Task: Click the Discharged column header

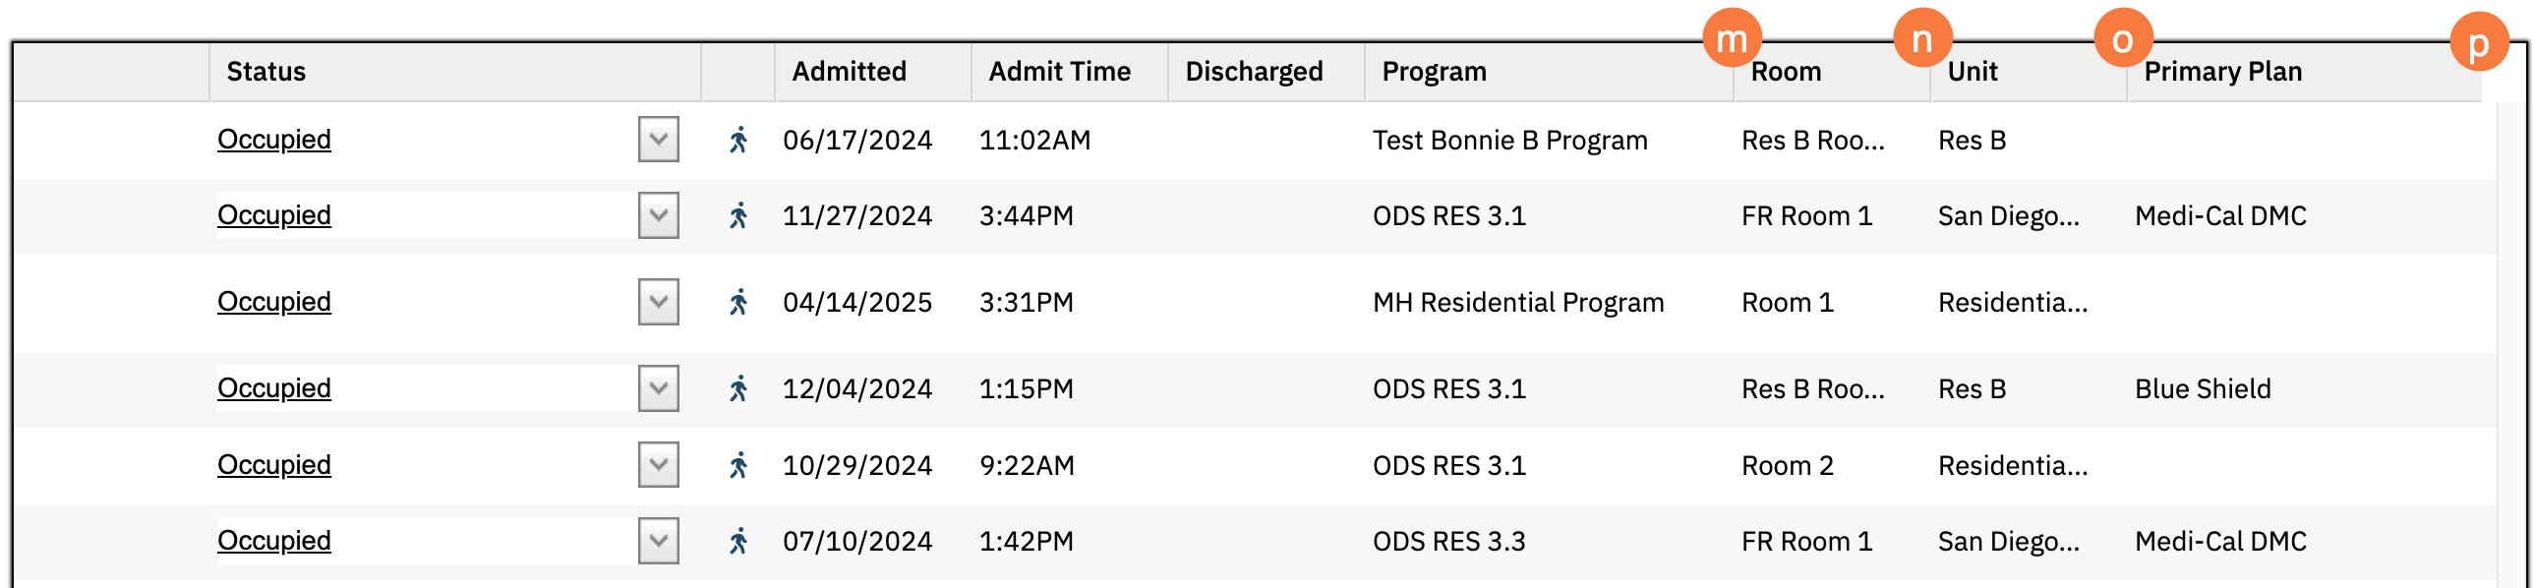Action: click(1254, 72)
